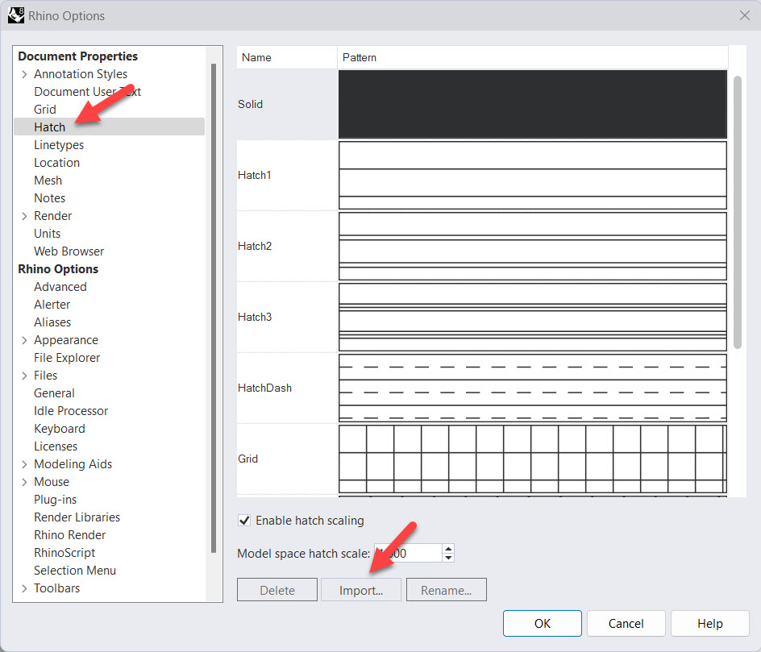Click the Import... button
This screenshot has width=761, height=652.
pyautogui.click(x=361, y=590)
